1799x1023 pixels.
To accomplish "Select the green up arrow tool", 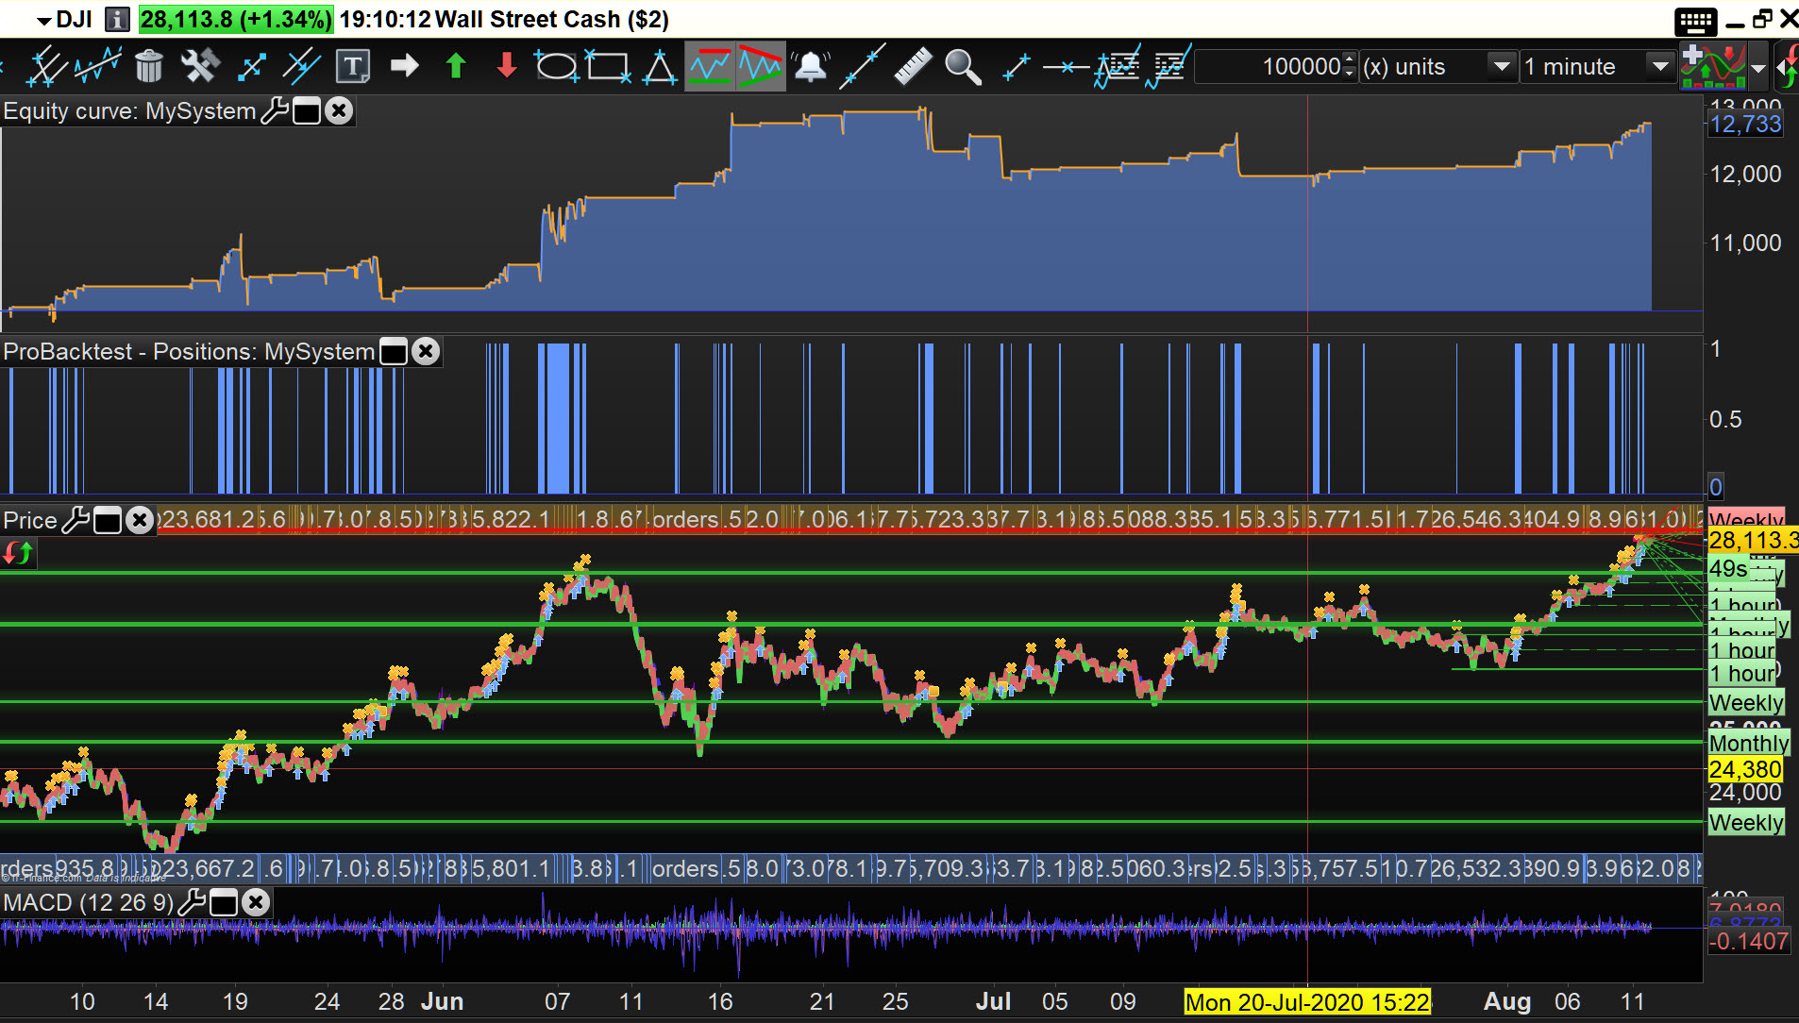I will coord(456,66).
